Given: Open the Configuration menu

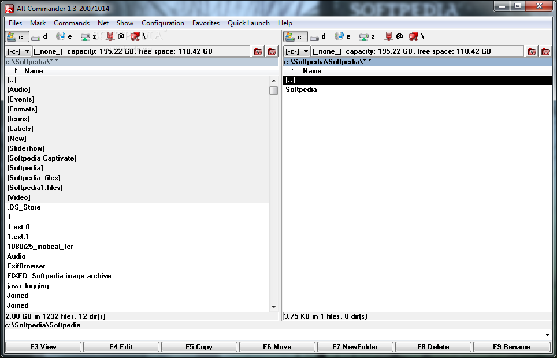Looking at the screenshot, I should tap(163, 23).
